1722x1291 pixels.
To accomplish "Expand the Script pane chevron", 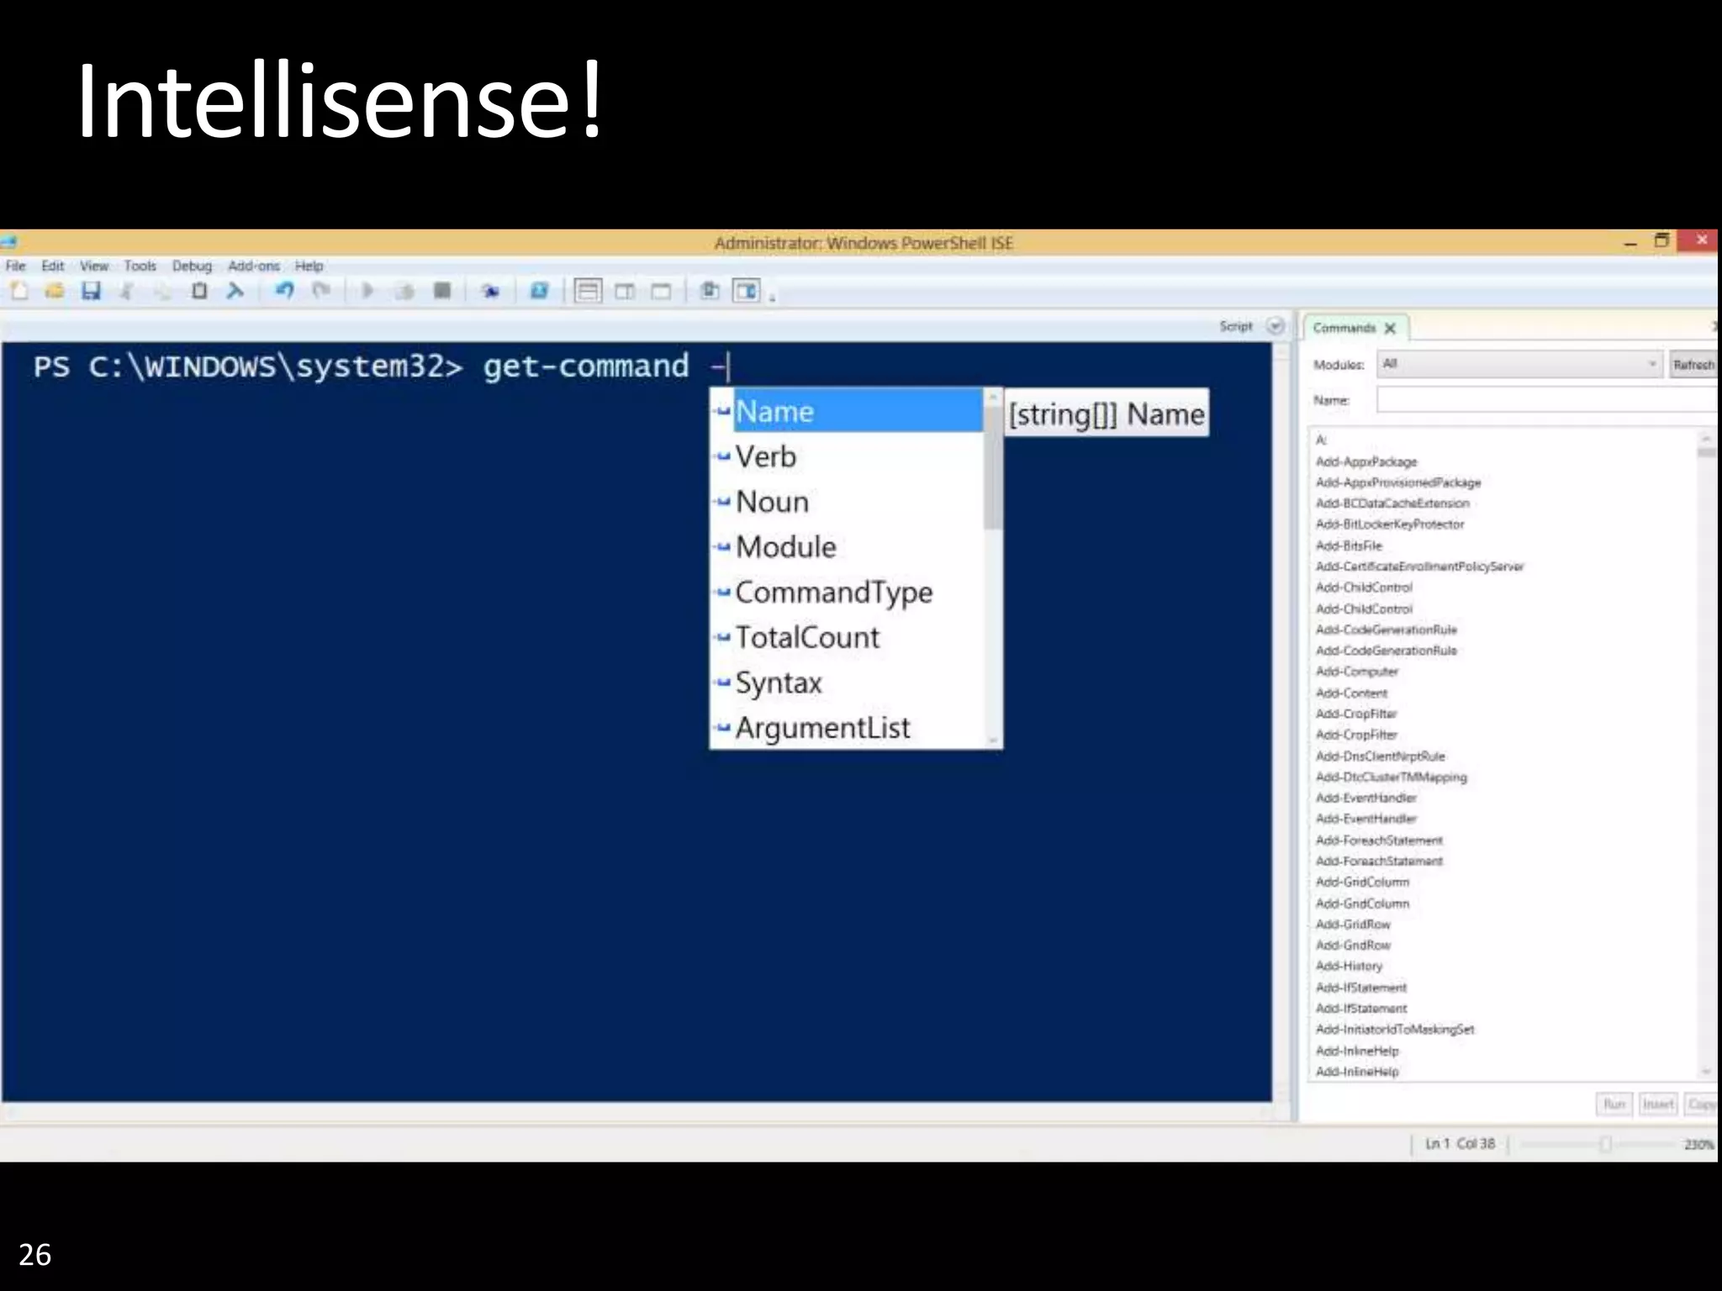I will (x=1276, y=326).
